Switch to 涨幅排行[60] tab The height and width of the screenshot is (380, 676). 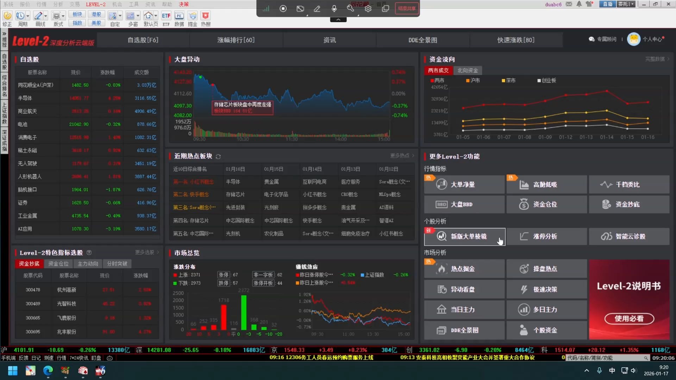[236, 40]
